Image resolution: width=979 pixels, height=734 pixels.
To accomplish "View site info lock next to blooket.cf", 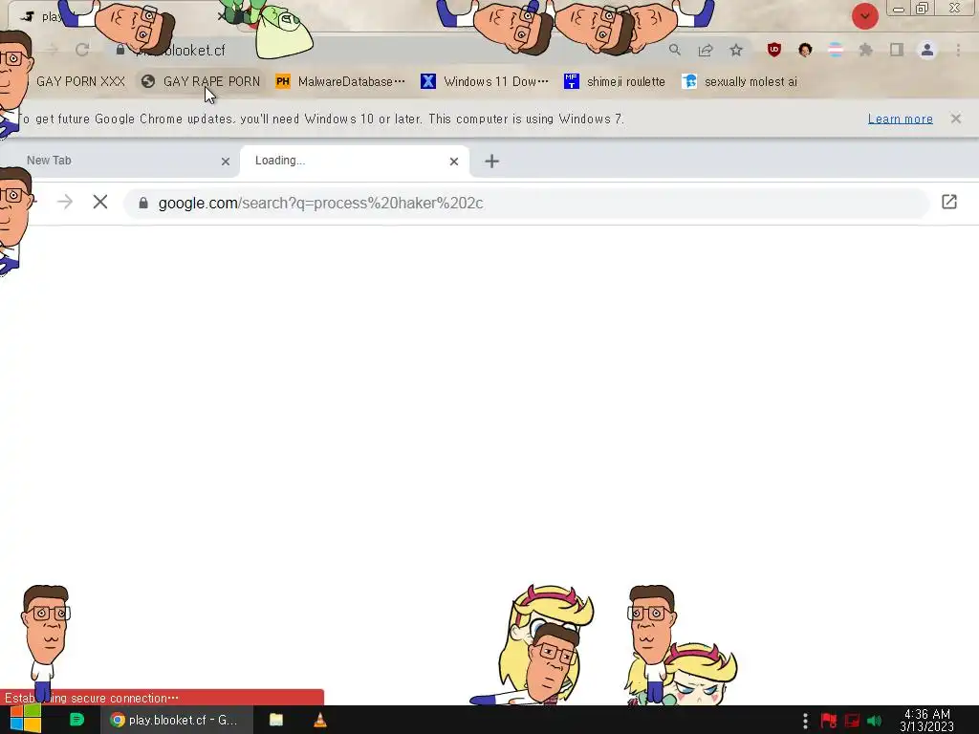I will pyautogui.click(x=120, y=50).
